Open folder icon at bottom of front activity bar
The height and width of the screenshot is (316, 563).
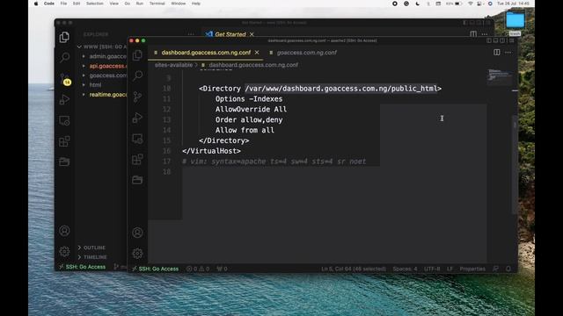(x=137, y=180)
